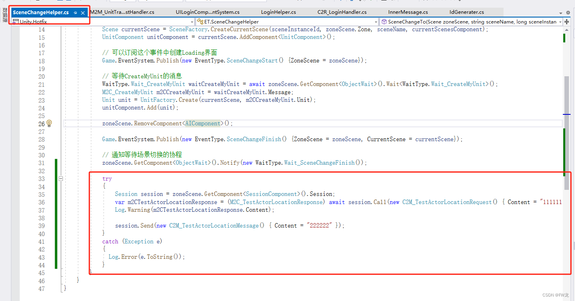Close the SceneChangeHelper.cs tab

point(82,13)
